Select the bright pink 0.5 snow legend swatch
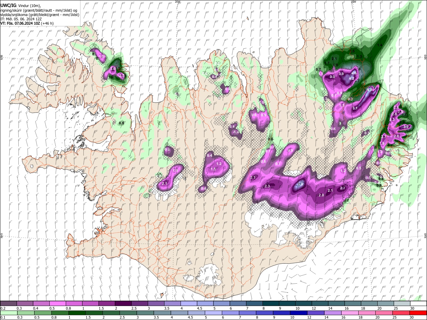427x320 pixels. tap(57, 304)
